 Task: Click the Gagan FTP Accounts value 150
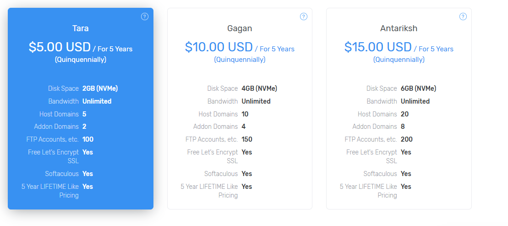247,139
